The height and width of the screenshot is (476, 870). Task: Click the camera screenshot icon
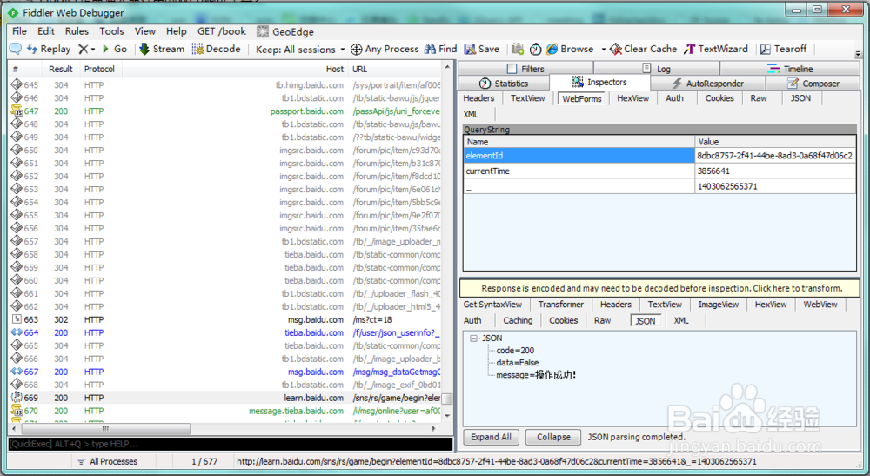click(x=518, y=49)
